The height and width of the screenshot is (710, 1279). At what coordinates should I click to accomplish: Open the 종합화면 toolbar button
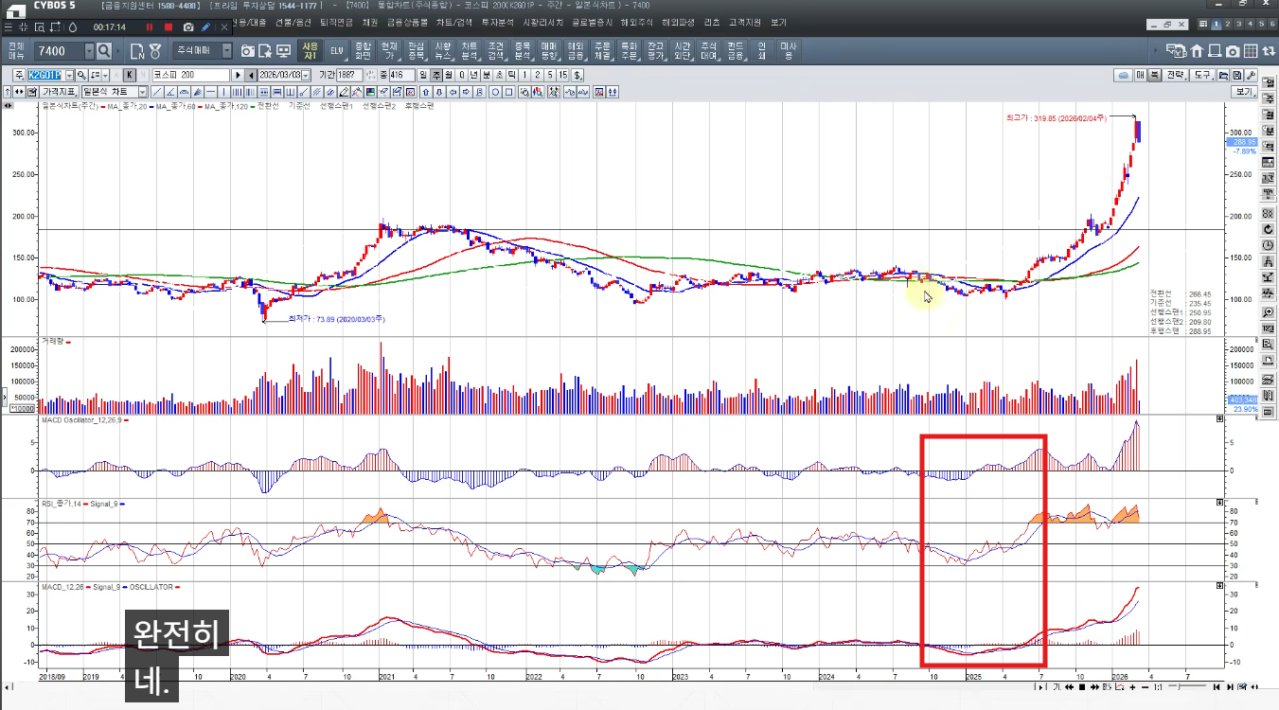[364, 50]
